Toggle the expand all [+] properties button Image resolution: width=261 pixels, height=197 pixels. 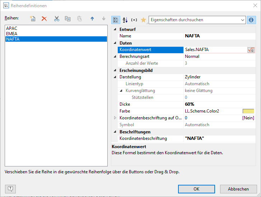pos(134,20)
